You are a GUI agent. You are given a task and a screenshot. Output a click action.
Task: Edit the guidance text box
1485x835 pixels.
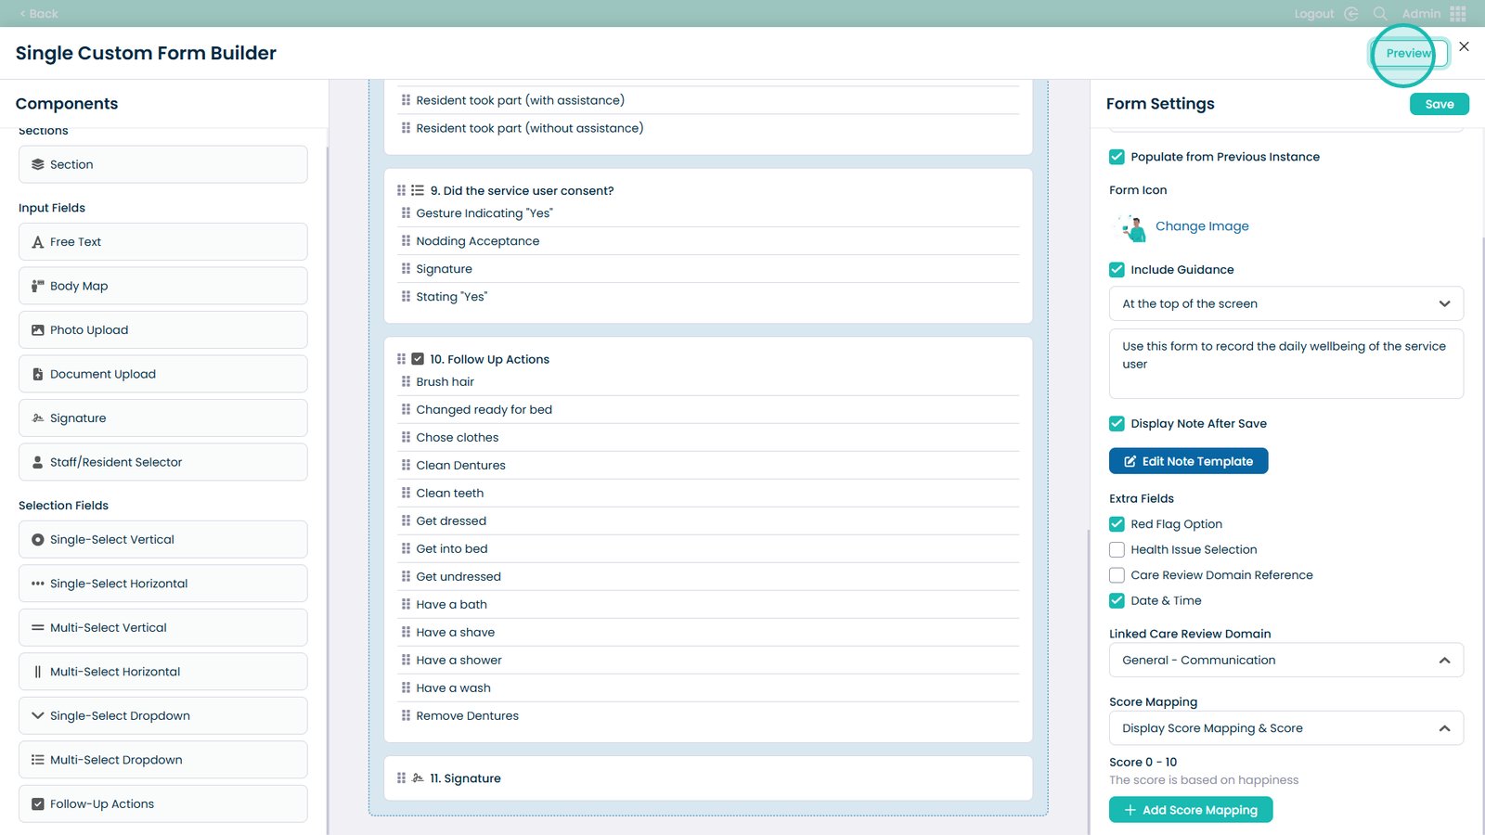[x=1286, y=364]
